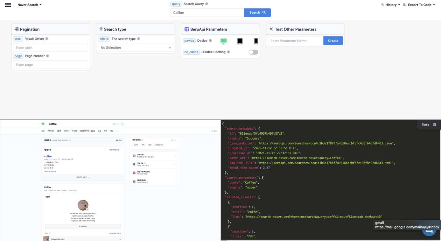The image size is (441, 241).
Task: Click the where parameter tag
Action: tap(104, 39)
